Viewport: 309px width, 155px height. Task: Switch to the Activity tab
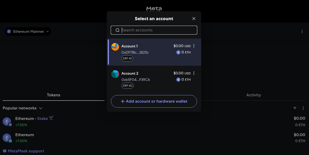coord(253,95)
